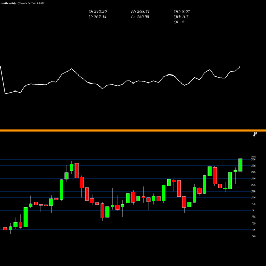Click the Charts NYSE LOW title
This screenshot has width=266, height=266.
[31, 3]
